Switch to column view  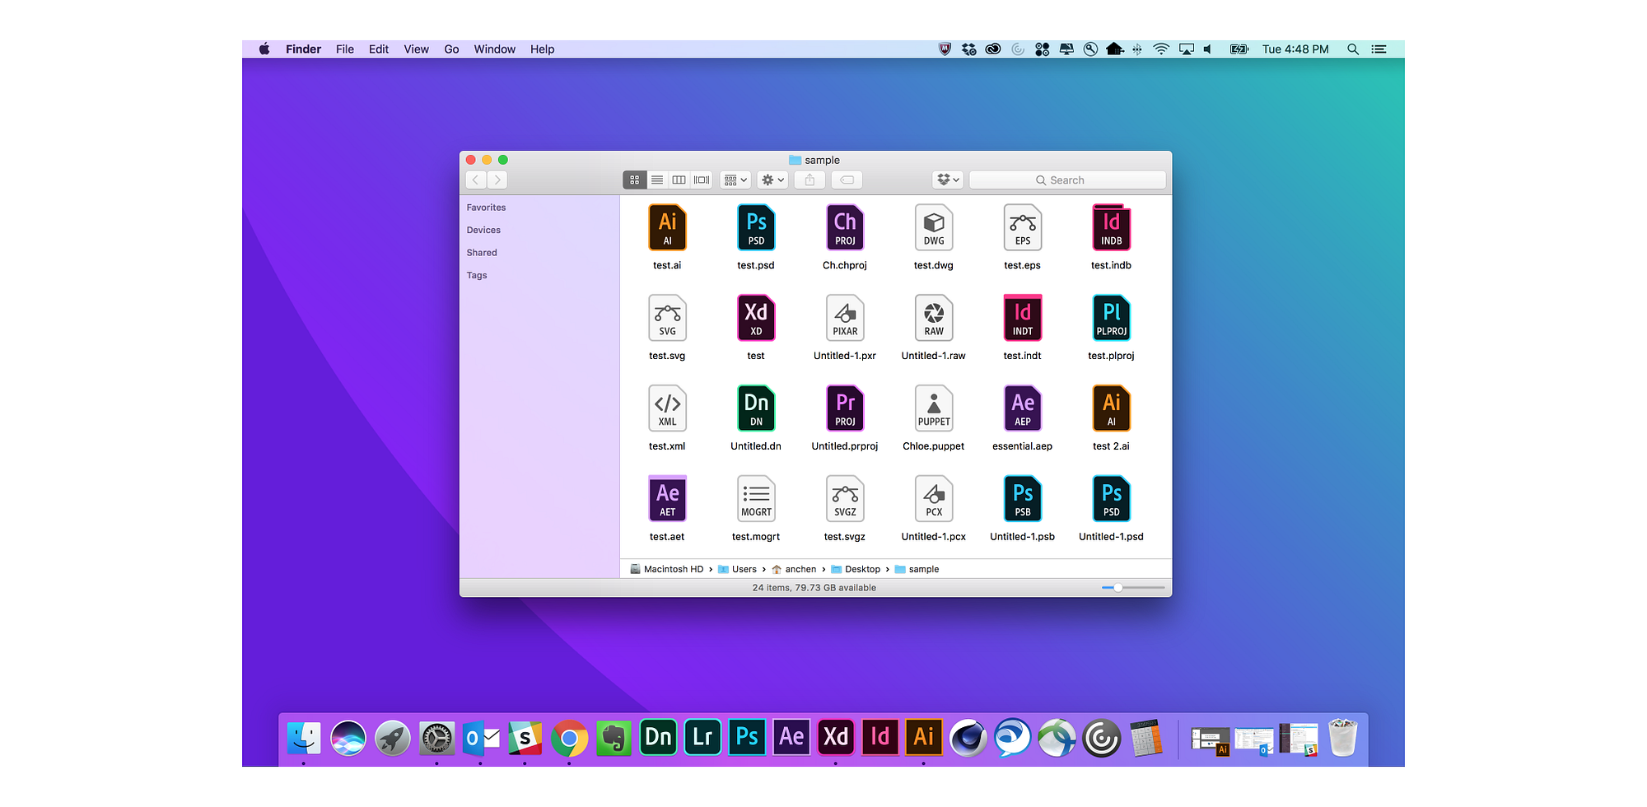tap(679, 180)
